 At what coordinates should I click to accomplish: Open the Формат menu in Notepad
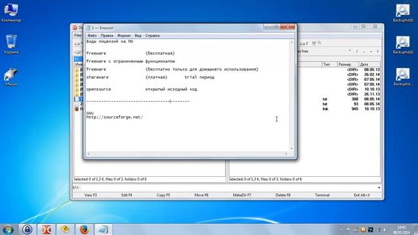click(124, 35)
